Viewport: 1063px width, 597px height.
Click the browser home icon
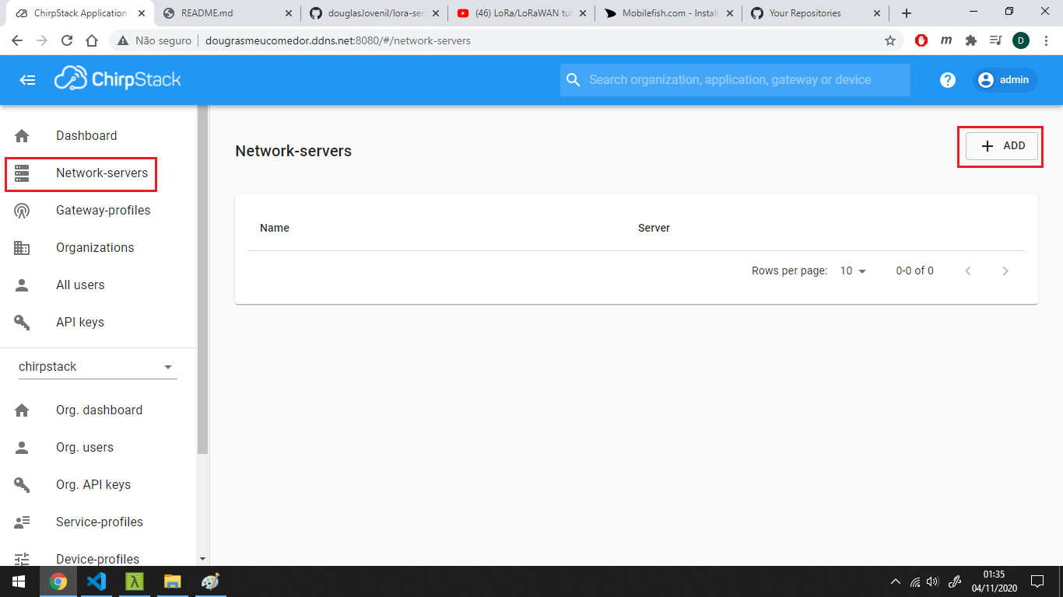click(x=92, y=40)
